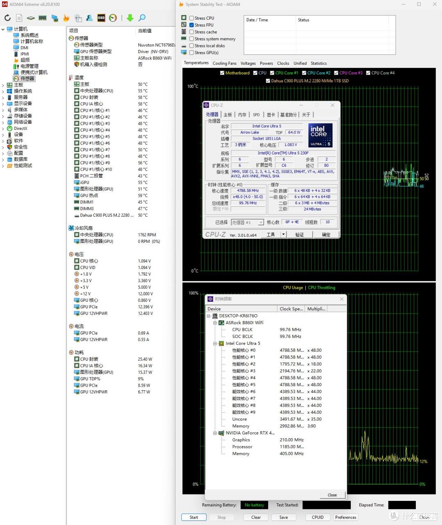Enable the Stress CPU checkbox
The image size is (442, 525).
pyautogui.click(x=192, y=18)
